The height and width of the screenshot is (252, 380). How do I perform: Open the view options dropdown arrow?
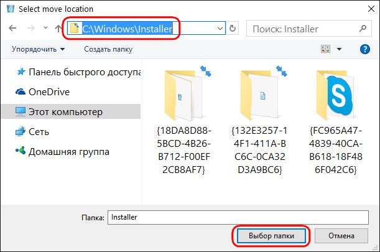[x=340, y=49]
